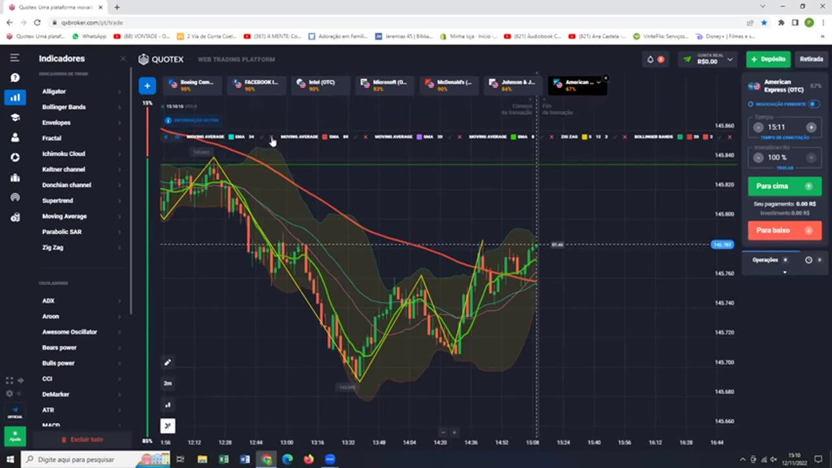Image resolution: width=832 pixels, height=468 pixels.
Task: Switch to the Microsoft asset tab
Action: point(385,85)
